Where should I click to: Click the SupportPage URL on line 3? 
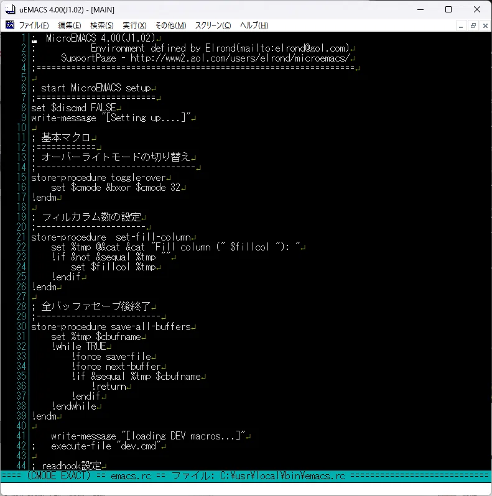(x=240, y=58)
